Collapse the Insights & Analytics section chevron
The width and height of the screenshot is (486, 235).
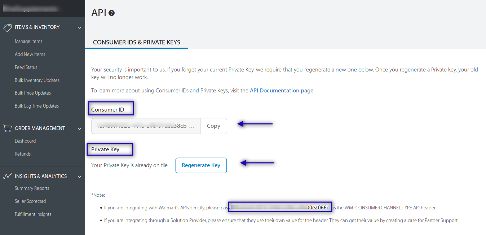pos(80,177)
